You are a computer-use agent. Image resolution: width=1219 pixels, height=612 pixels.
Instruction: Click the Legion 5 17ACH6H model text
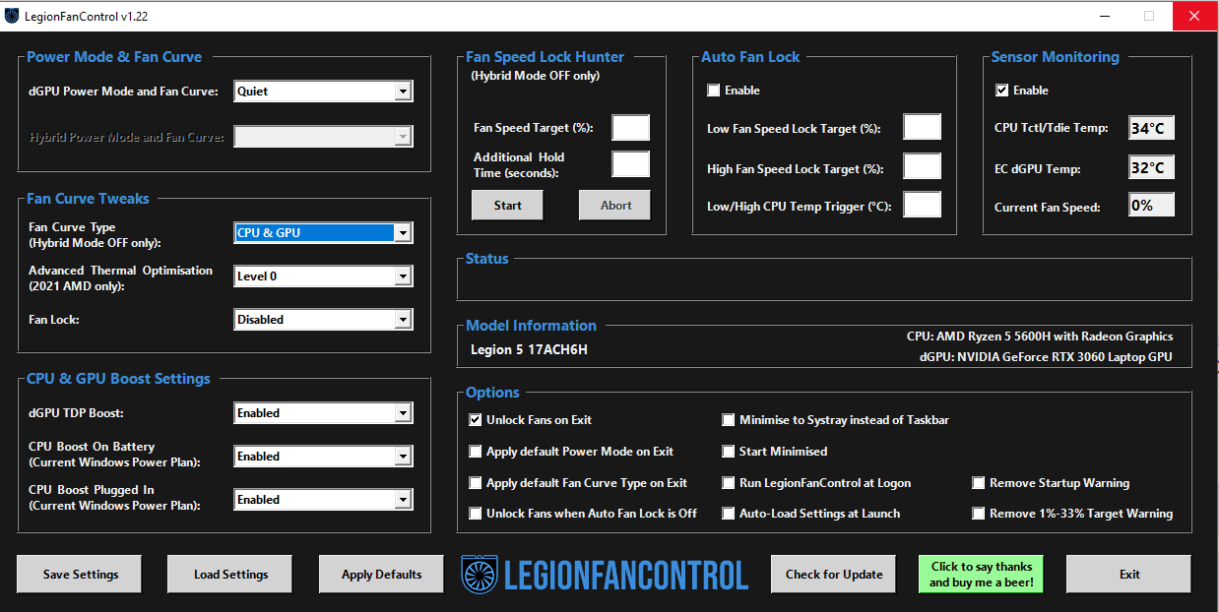pyautogui.click(x=530, y=349)
